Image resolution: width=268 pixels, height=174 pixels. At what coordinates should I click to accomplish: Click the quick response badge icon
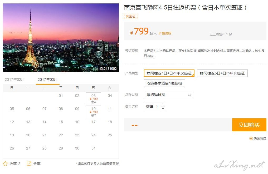click(251, 138)
